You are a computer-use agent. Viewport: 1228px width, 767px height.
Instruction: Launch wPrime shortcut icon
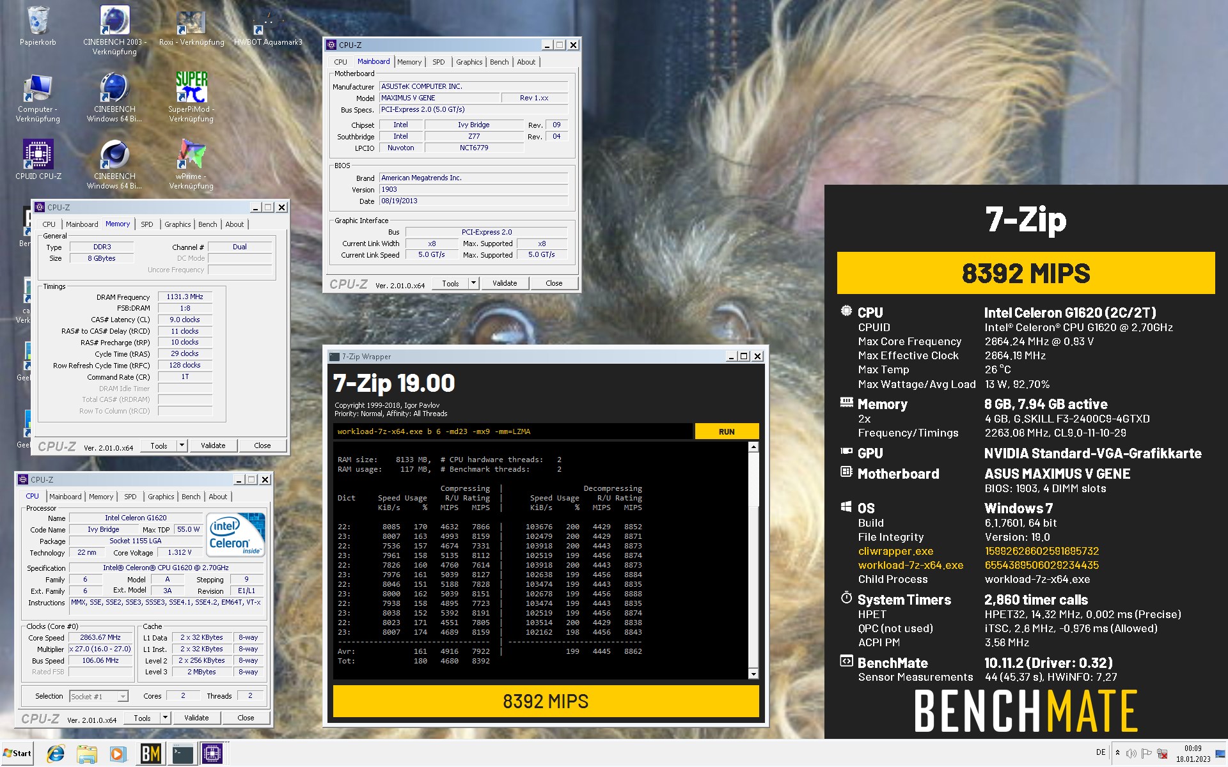point(191,165)
